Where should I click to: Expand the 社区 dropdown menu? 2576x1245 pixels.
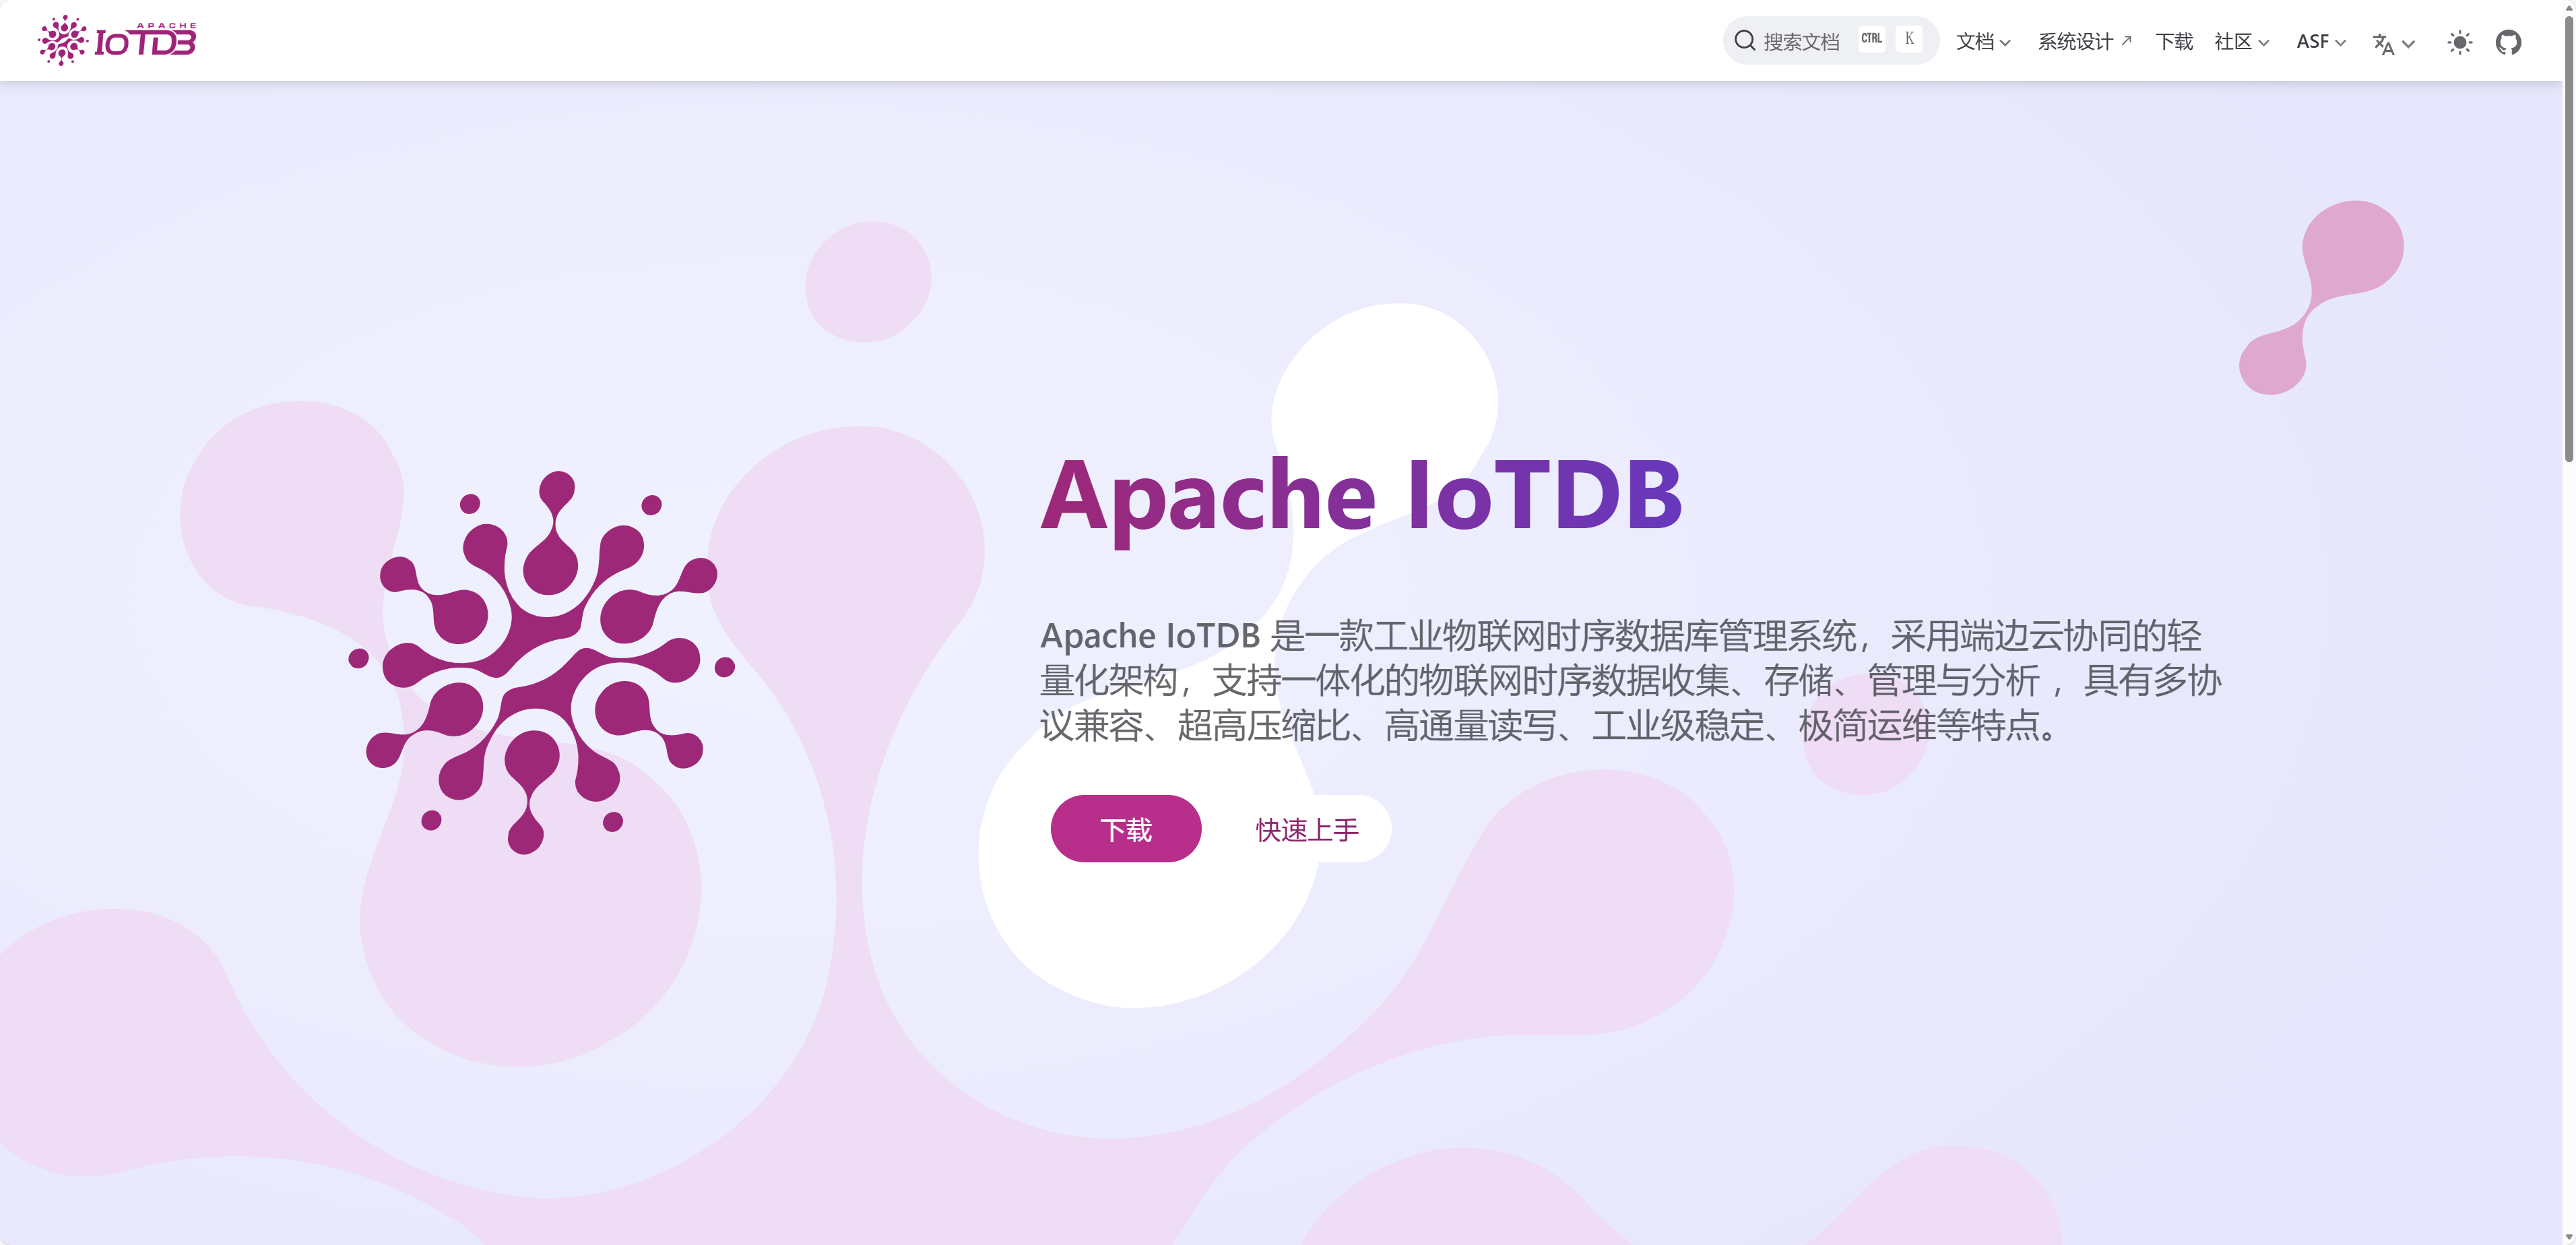click(2241, 42)
